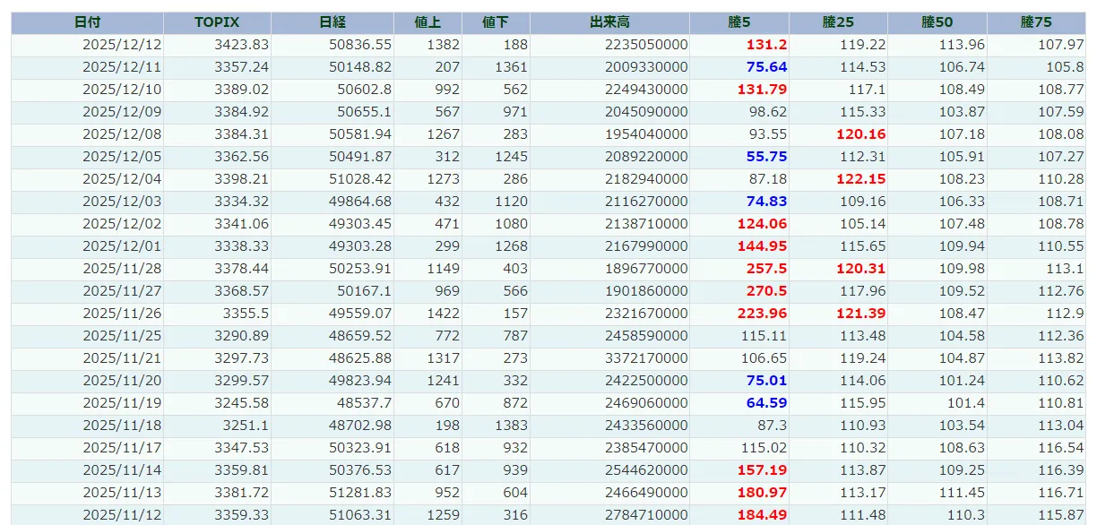Select the 出来高 value 3372170000
Screen dimensions: 1097x525
point(646,358)
